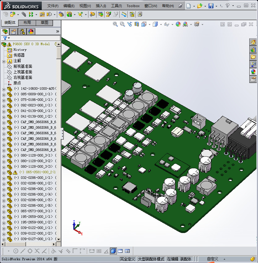The height and width of the screenshot is (263, 258).
Task: Click the Edit Appearance color ball icon
Action: (178, 24)
